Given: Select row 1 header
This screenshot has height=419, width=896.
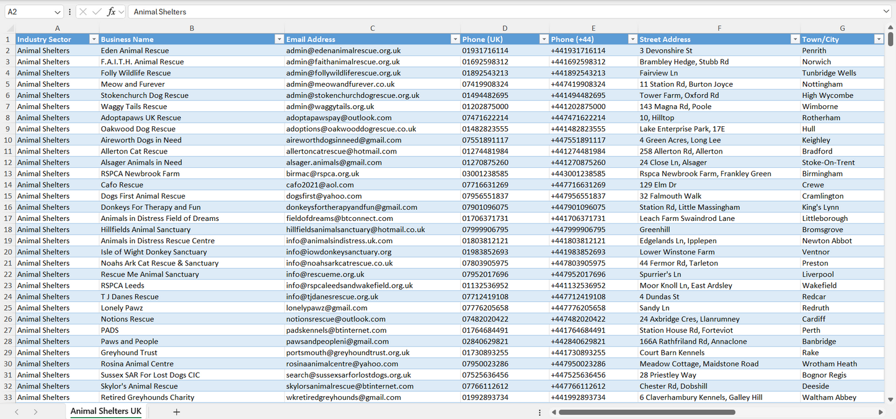Looking at the screenshot, I should coord(8,39).
